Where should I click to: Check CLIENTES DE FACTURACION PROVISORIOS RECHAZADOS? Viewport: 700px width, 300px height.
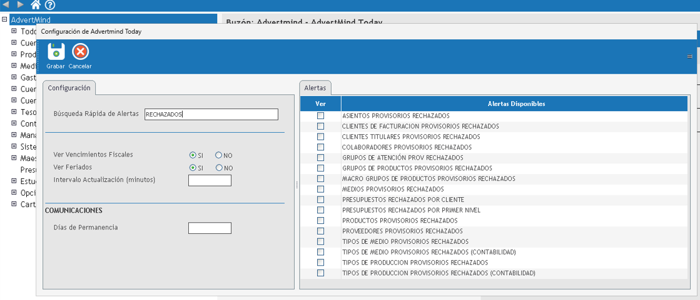[x=320, y=126]
